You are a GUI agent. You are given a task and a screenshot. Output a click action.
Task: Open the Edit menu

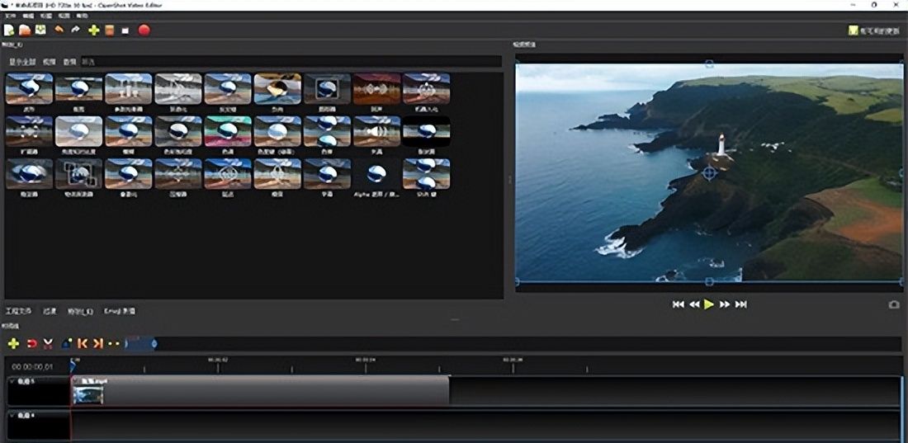(x=28, y=16)
